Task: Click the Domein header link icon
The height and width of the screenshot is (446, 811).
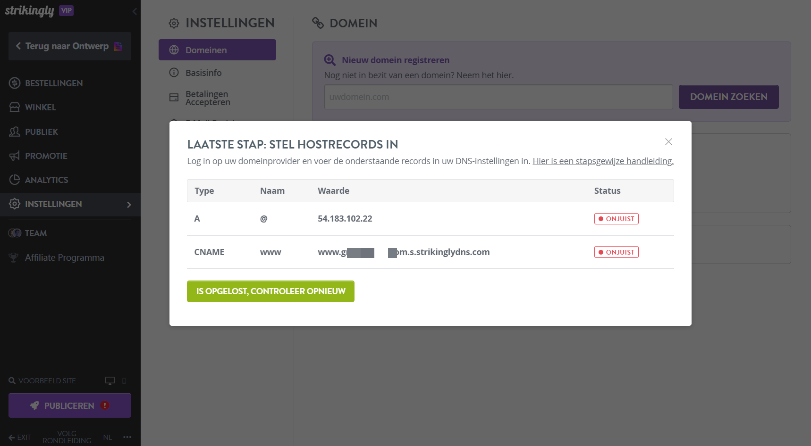Action: click(x=318, y=23)
